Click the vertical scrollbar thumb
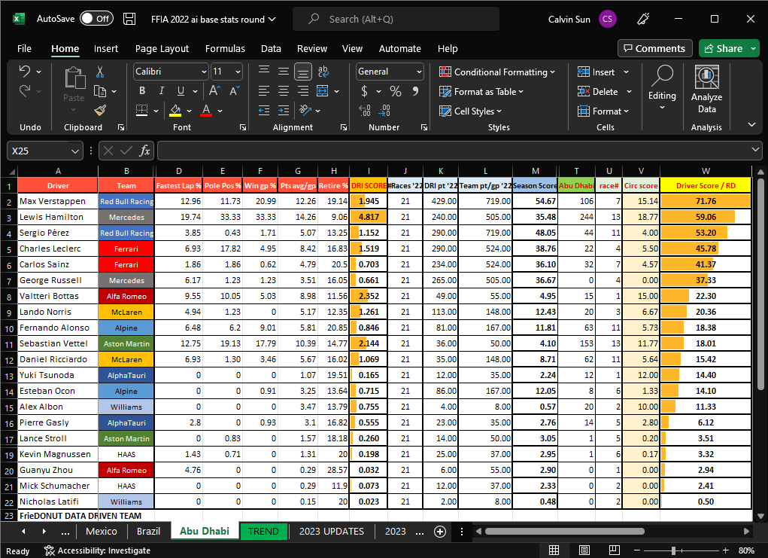 [760, 283]
